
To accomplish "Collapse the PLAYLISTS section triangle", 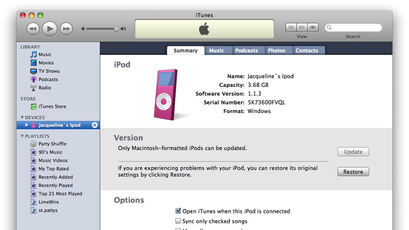I will click(x=22, y=136).
